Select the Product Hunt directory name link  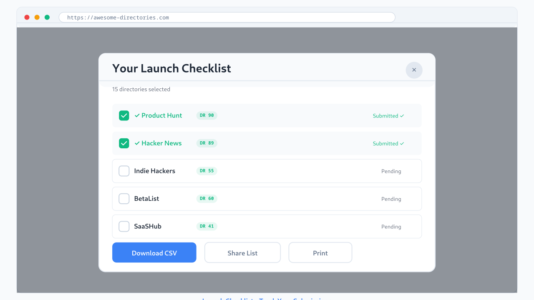click(162, 115)
